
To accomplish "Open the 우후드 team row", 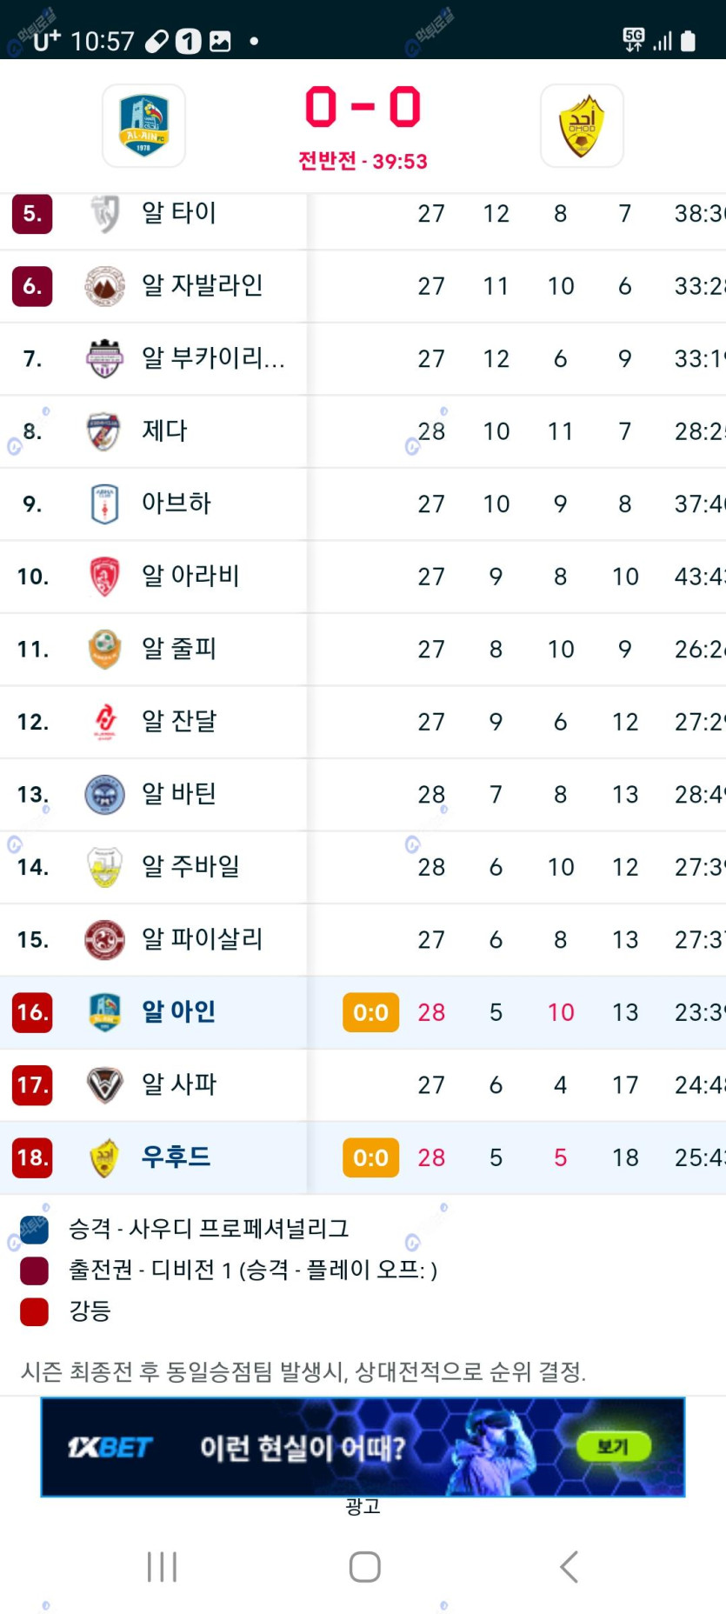I will 363,1157.
